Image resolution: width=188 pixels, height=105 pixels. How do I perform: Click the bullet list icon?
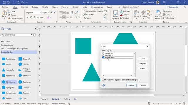click(72, 13)
